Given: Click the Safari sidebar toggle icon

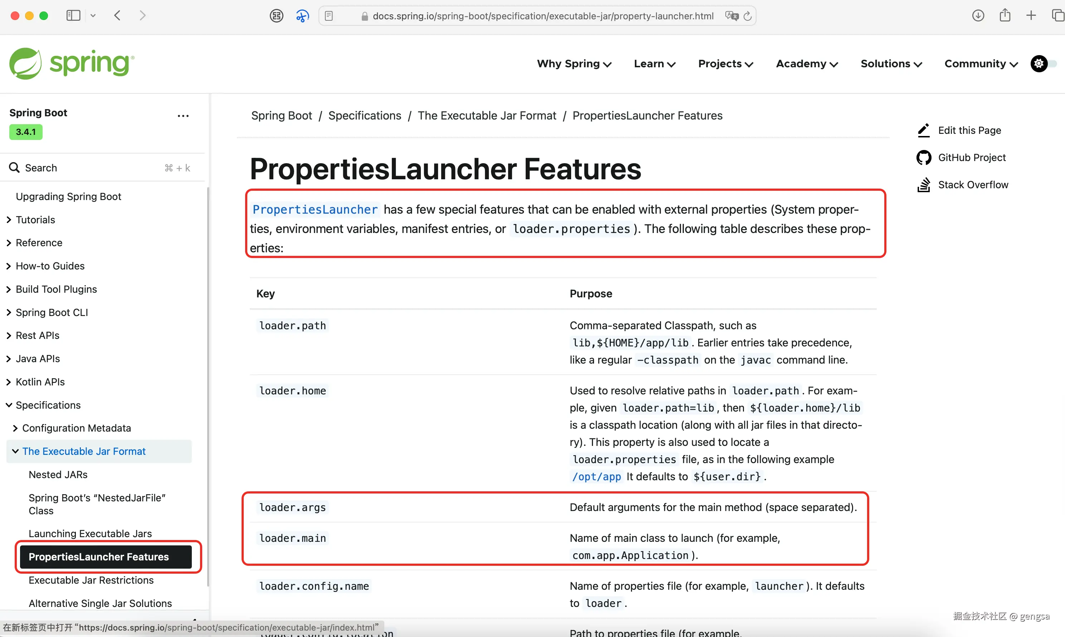Looking at the screenshot, I should 73,16.
